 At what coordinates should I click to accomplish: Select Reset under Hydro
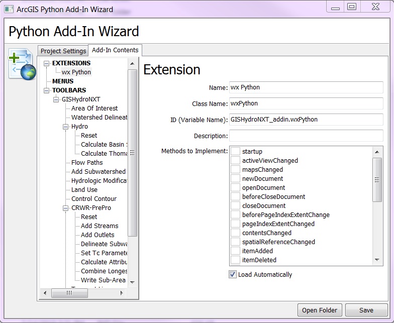[89, 136]
